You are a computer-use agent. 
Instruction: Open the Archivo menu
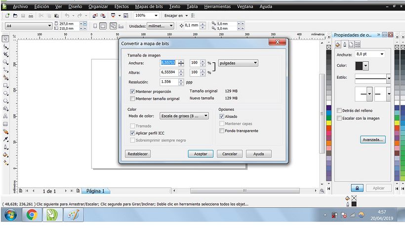coord(20,6)
